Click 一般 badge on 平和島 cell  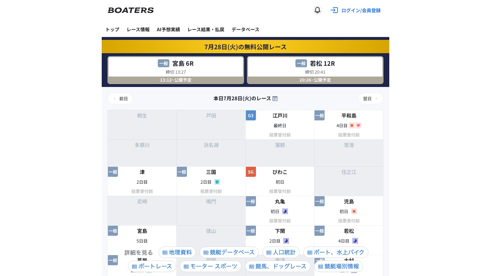click(320, 115)
